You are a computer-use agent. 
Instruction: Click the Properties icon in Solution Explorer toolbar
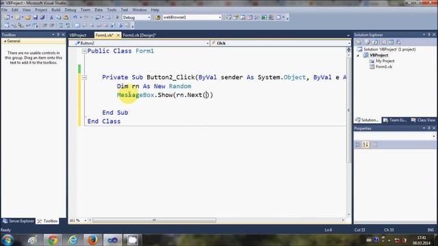click(x=359, y=42)
